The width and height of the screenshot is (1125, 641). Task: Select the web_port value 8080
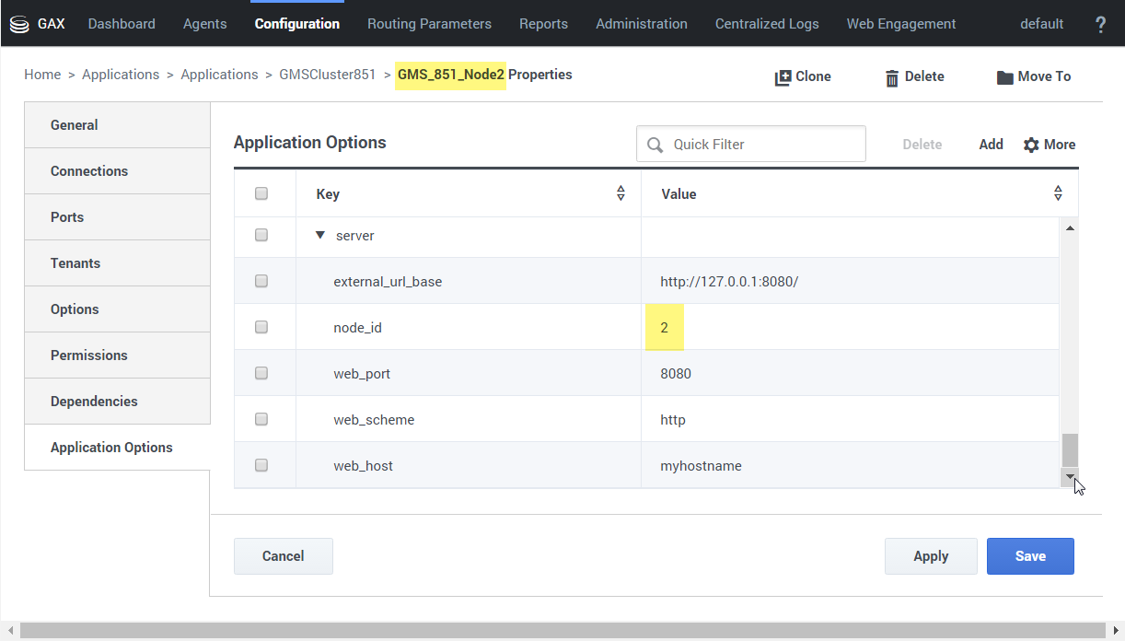pyautogui.click(x=676, y=373)
